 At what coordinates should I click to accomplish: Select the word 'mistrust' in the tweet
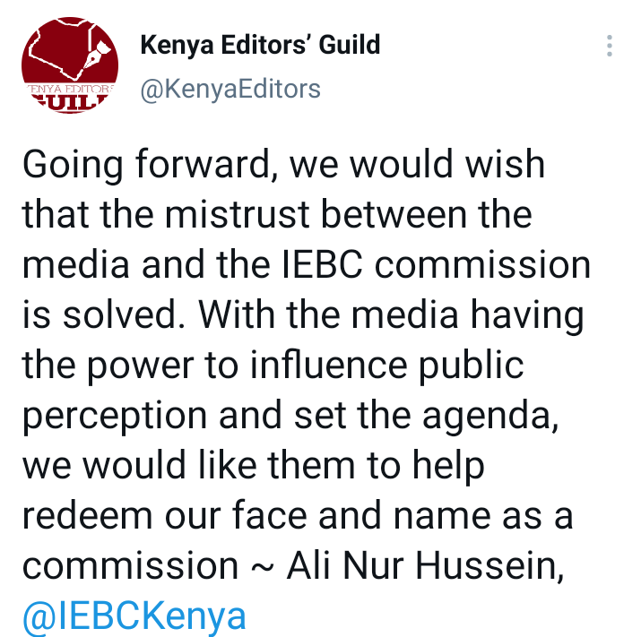(237, 214)
